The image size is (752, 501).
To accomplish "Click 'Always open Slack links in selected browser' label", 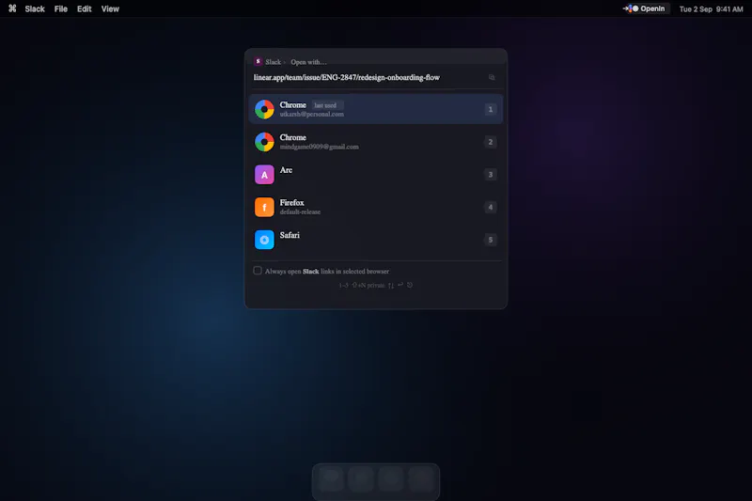I will pyautogui.click(x=326, y=272).
